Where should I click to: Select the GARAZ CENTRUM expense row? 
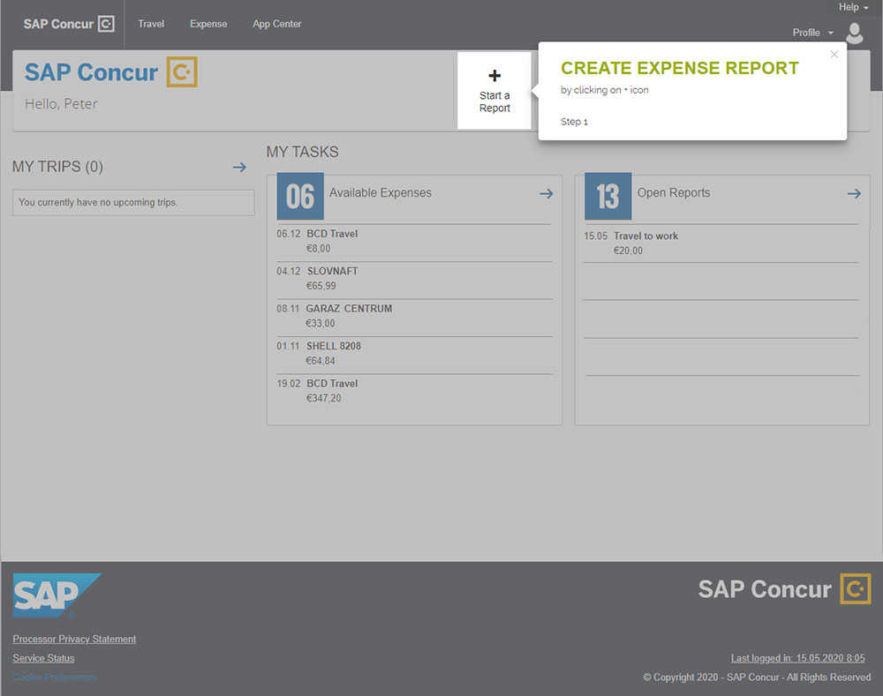(x=414, y=316)
